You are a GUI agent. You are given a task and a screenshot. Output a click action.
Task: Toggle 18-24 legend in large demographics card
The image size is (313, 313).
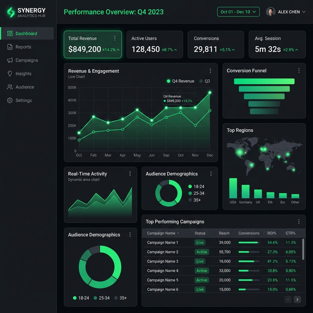(x=81, y=298)
